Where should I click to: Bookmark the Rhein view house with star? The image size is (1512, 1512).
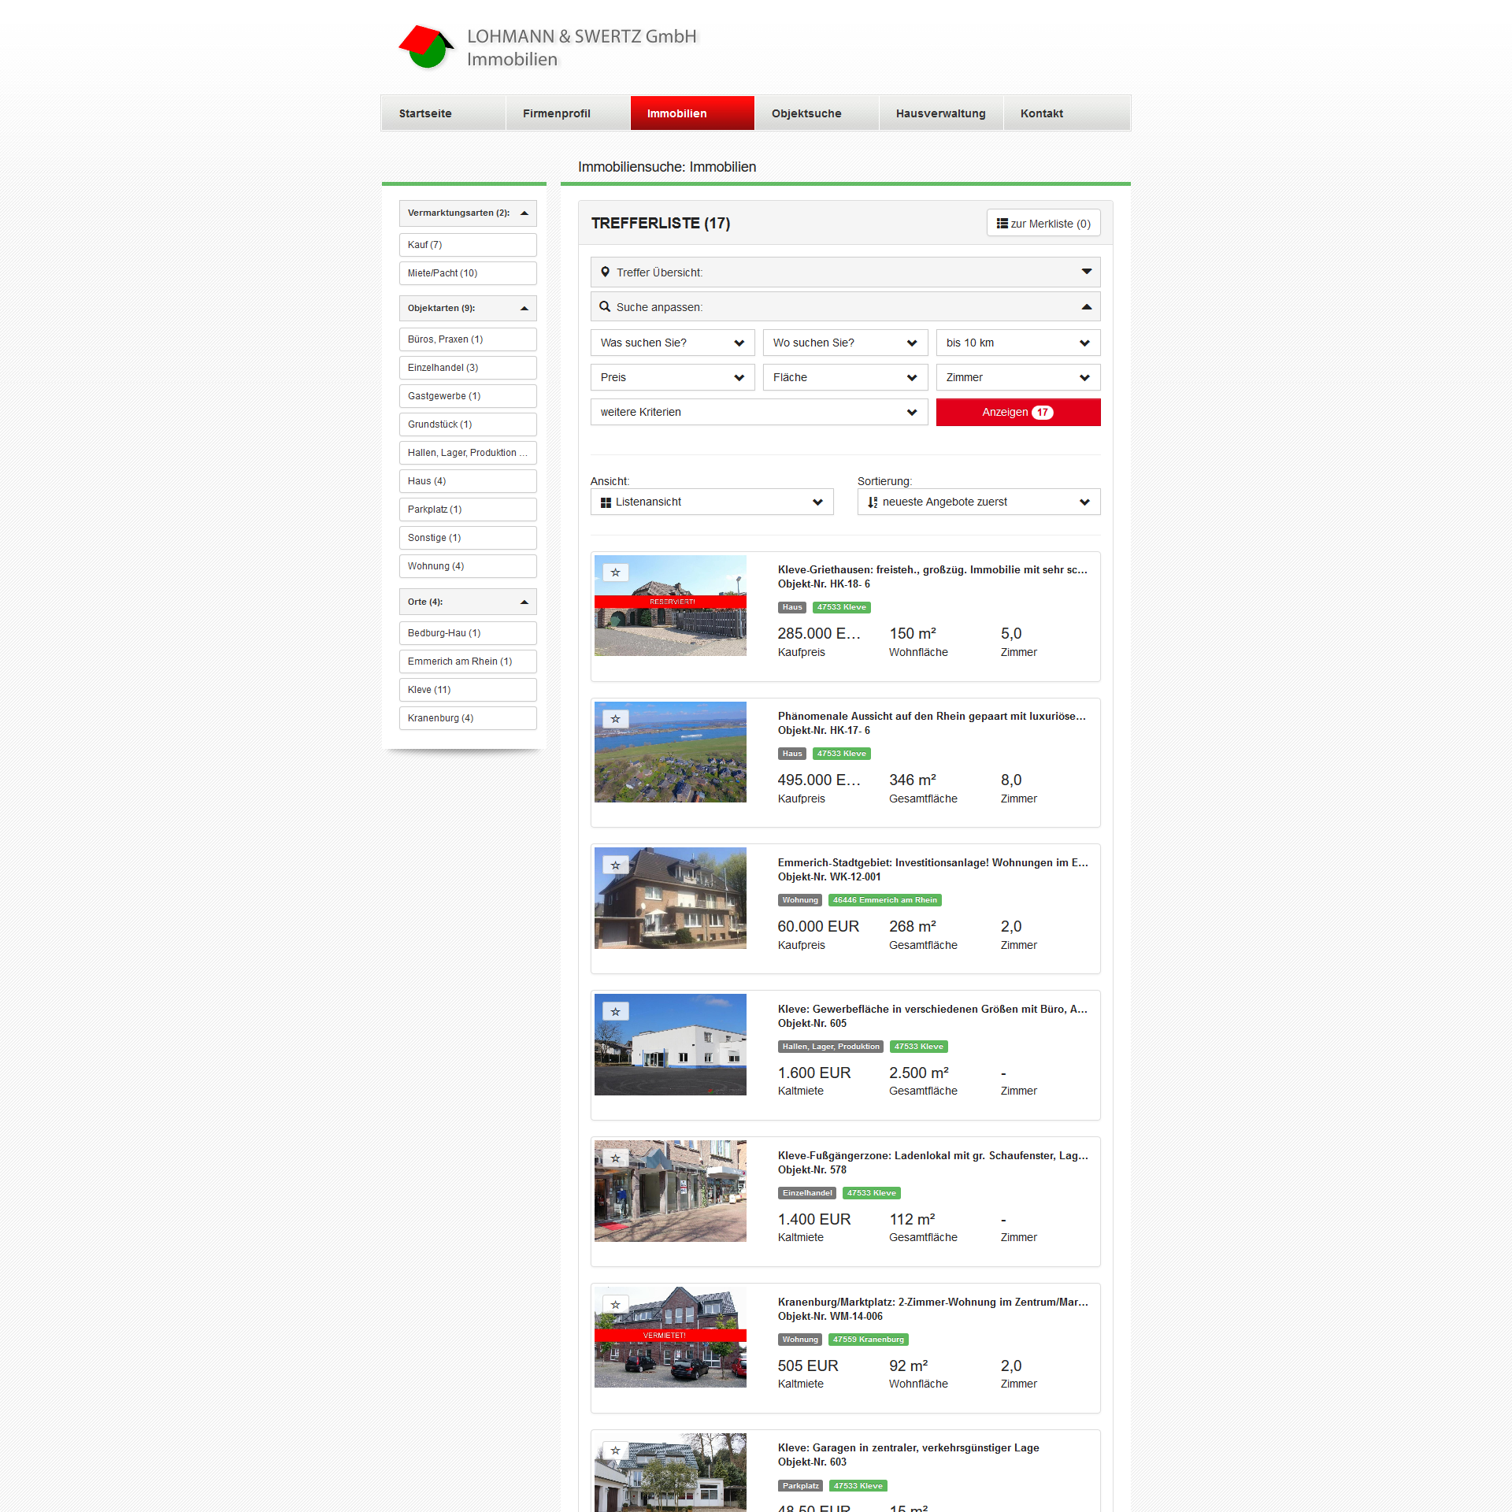(x=616, y=719)
